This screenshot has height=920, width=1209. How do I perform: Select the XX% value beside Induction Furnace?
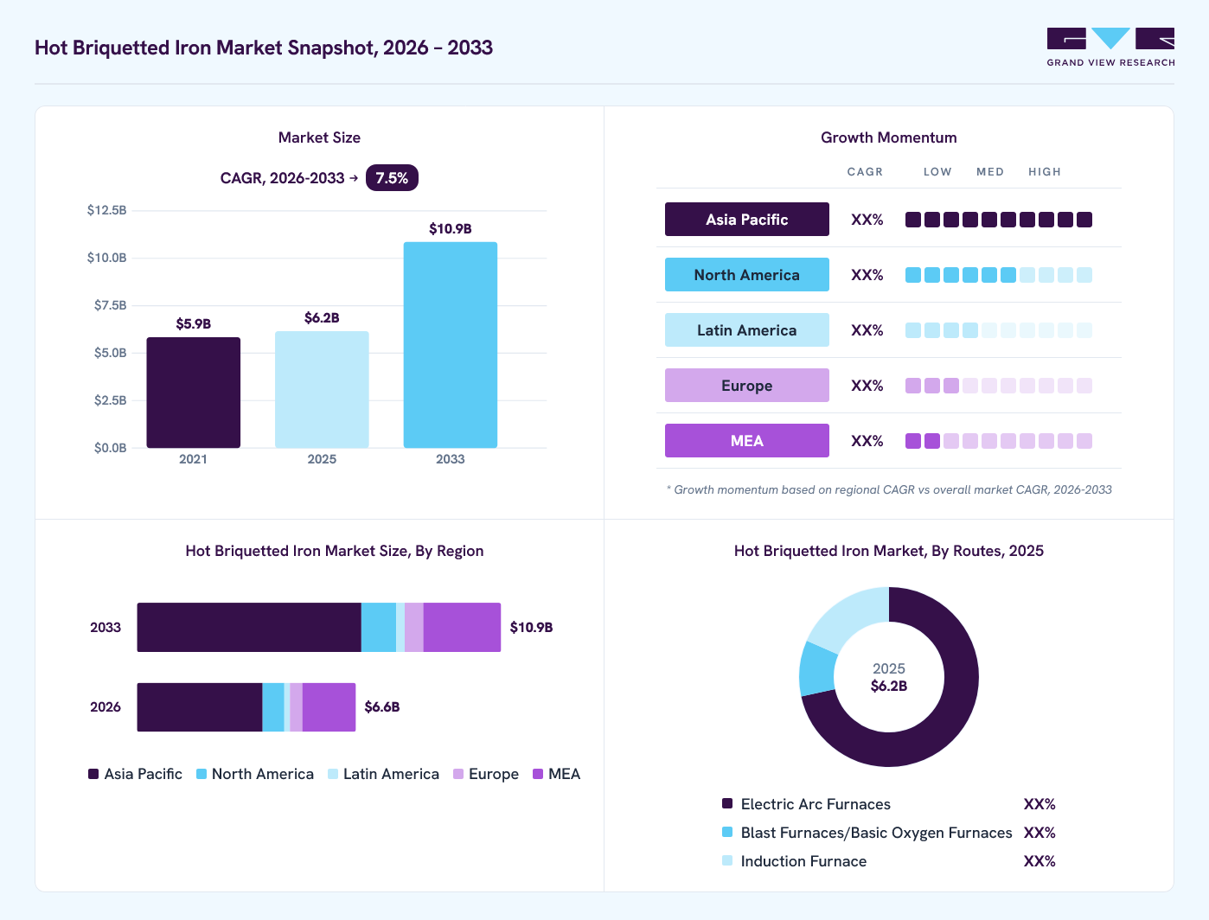pos(1039,861)
